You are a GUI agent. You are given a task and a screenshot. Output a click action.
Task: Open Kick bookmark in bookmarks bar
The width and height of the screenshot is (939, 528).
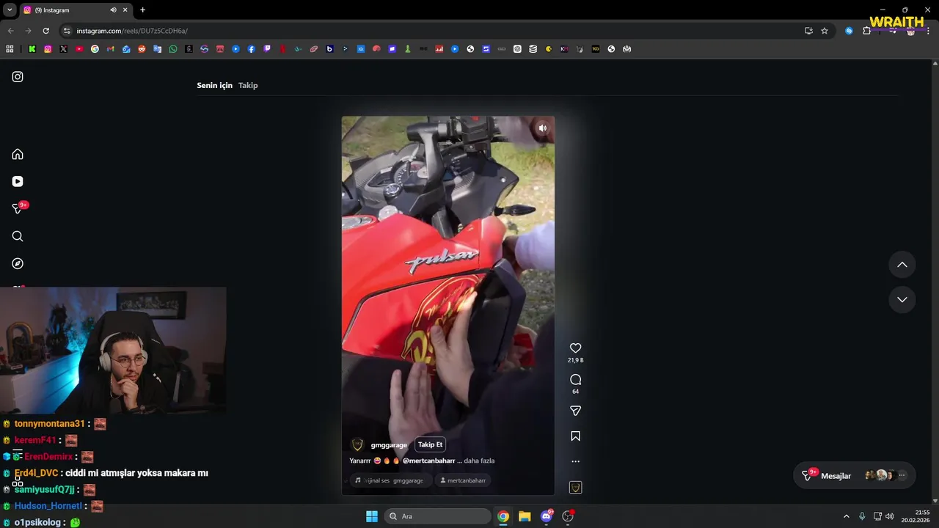pos(32,49)
